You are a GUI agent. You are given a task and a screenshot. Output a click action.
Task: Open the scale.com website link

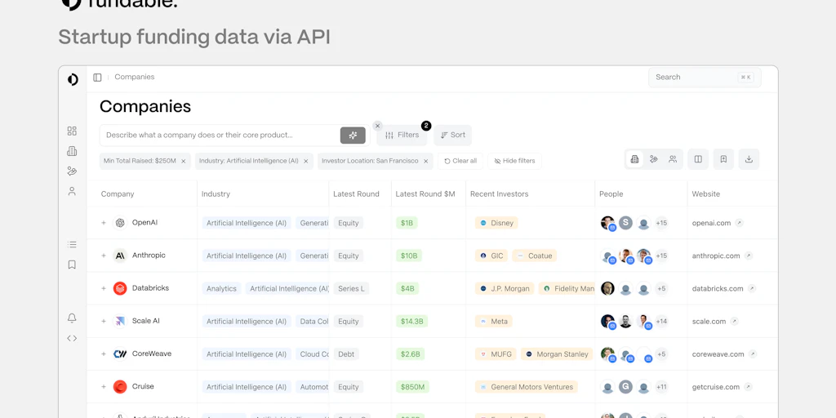(x=709, y=322)
